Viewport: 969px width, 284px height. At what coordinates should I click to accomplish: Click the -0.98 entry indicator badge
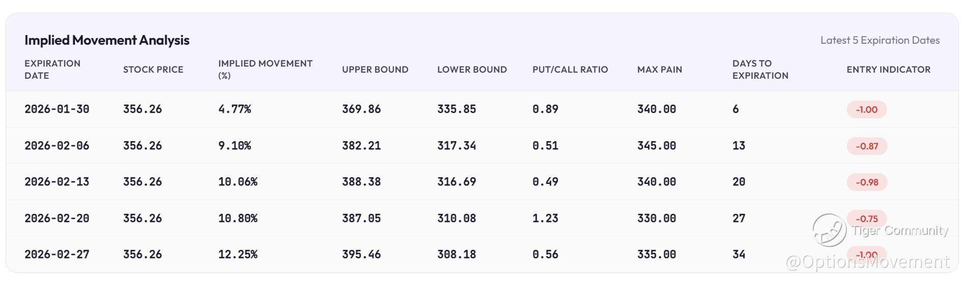click(x=866, y=182)
